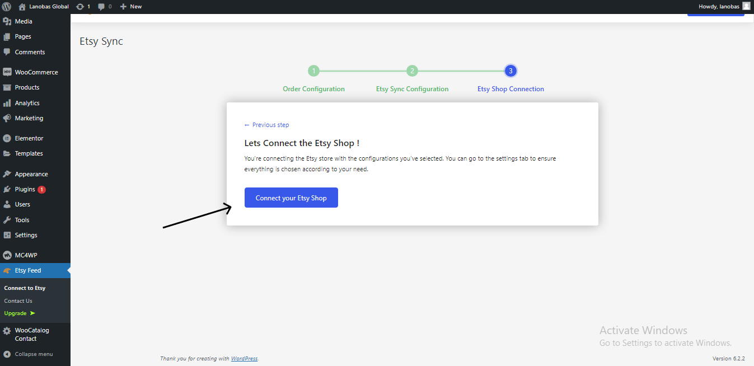Image resolution: width=754 pixels, height=366 pixels.
Task: Open the WooCommerce menu item
Action: [35, 72]
